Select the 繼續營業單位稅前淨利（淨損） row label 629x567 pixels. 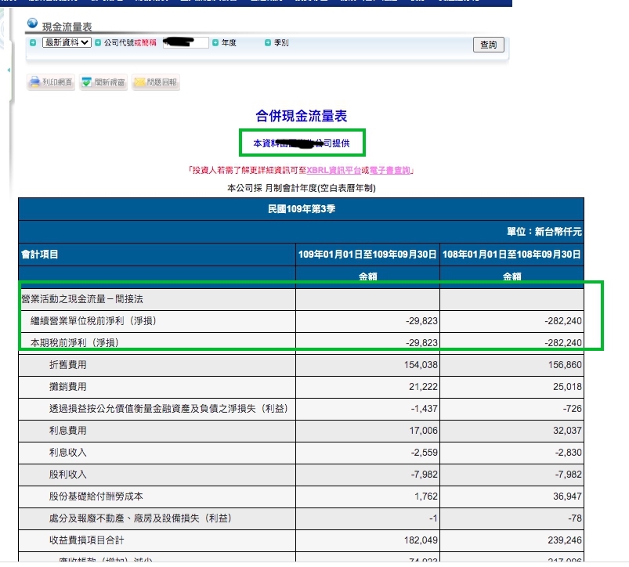click(x=93, y=321)
